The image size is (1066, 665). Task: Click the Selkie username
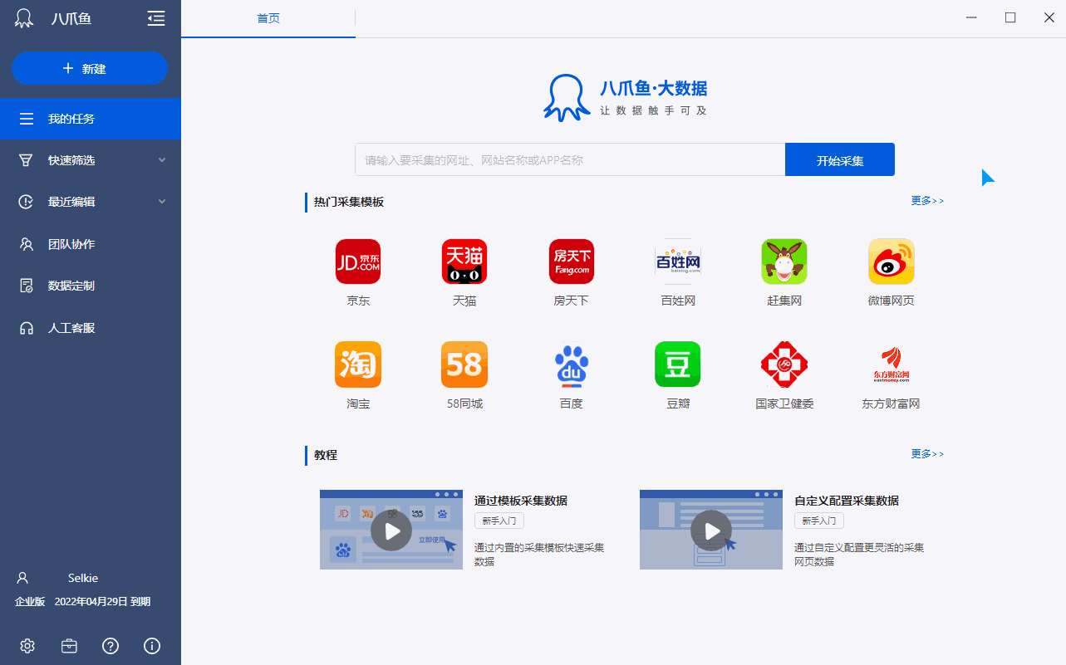(x=83, y=578)
